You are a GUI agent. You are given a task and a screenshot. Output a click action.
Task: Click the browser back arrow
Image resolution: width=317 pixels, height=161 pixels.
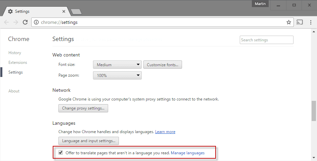6,22
